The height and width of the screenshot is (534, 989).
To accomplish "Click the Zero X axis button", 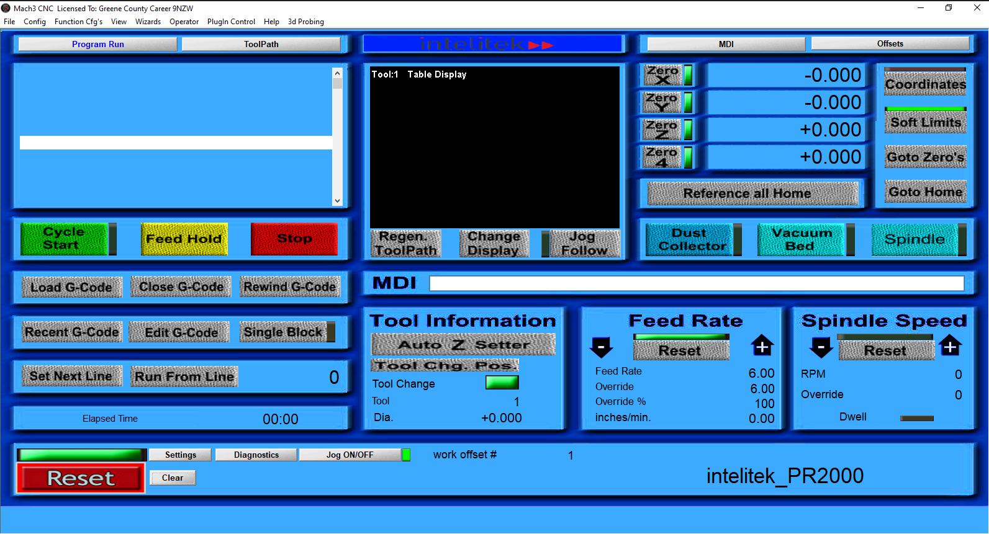I will point(662,75).
